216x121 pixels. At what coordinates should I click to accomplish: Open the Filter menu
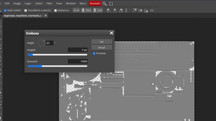point(49,3)
